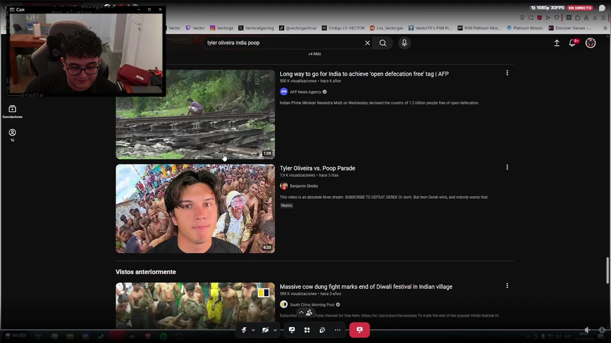Stop streaming with the red disconnect button

[359, 330]
